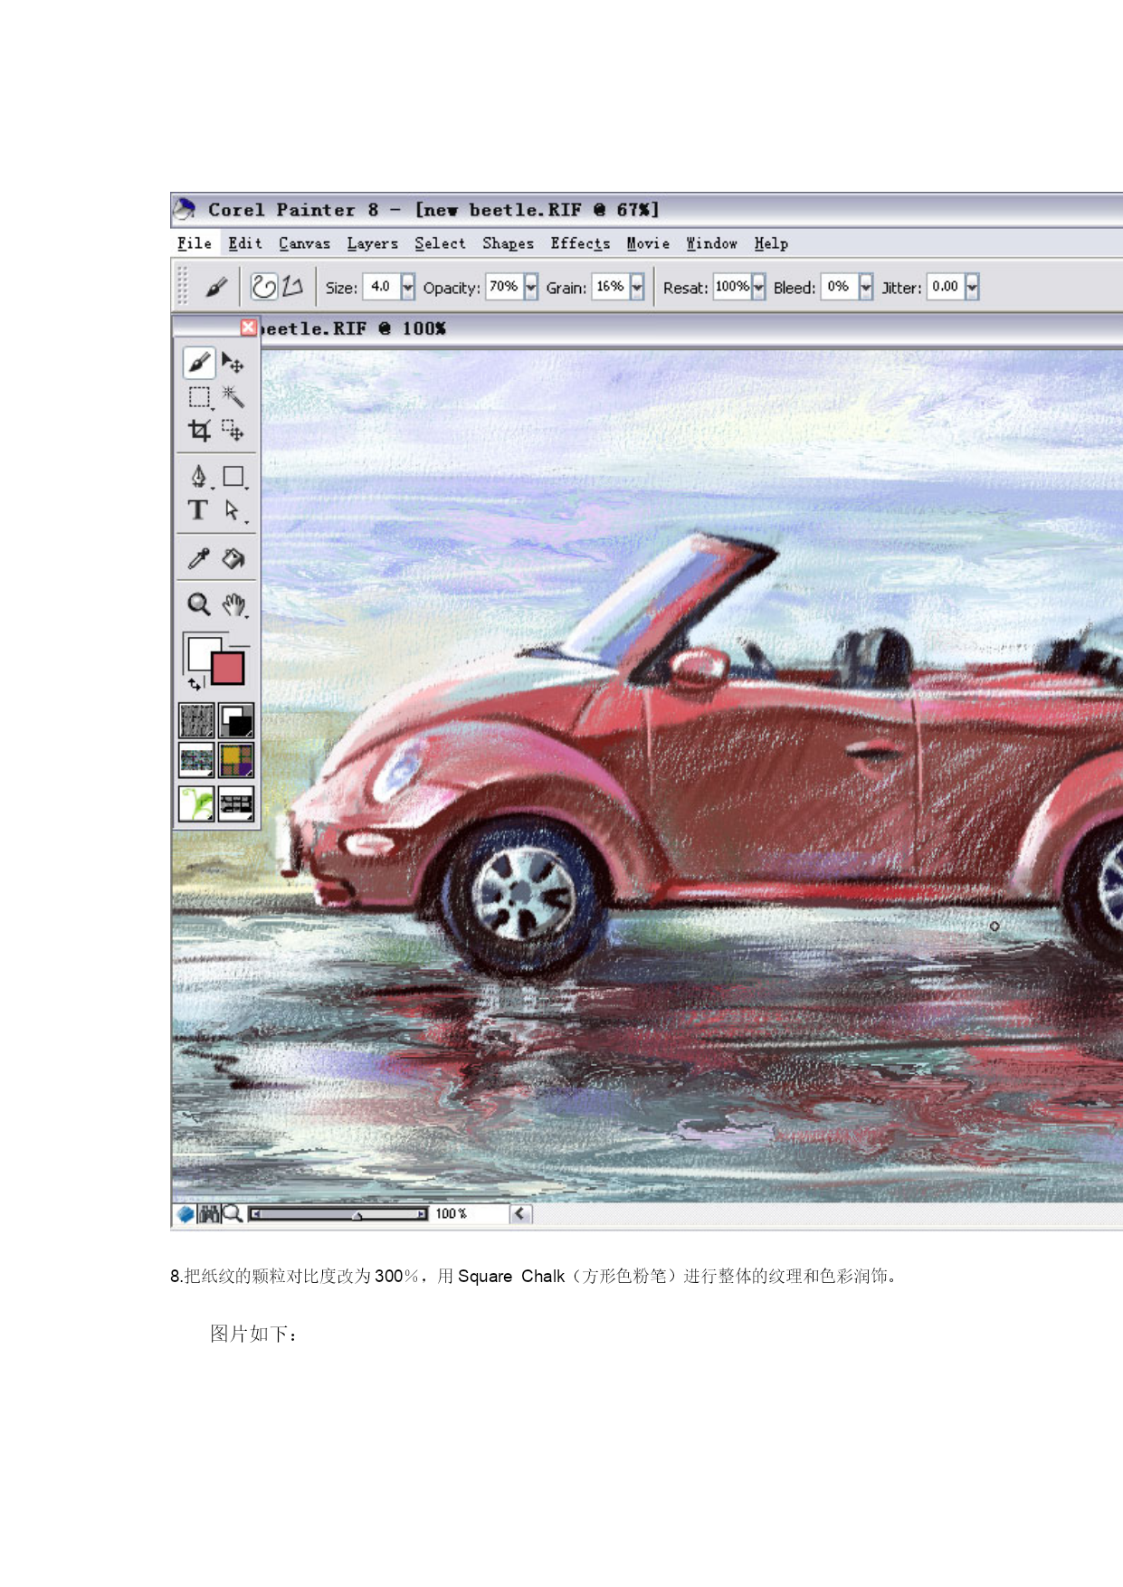Select the Paint Bucket tool
Image resolution: width=1123 pixels, height=1587 pixels.
[x=233, y=558]
